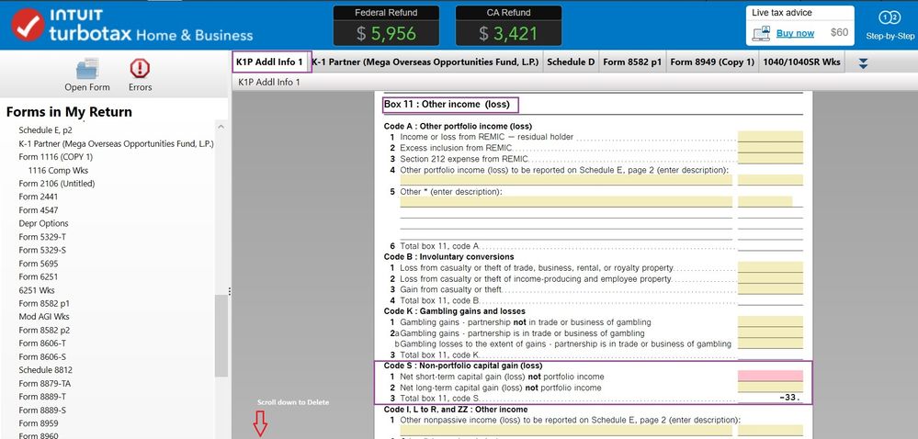This screenshot has width=918, height=439.
Task: Open the Form 8949 (Copy 1) tab
Action: click(x=712, y=62)
